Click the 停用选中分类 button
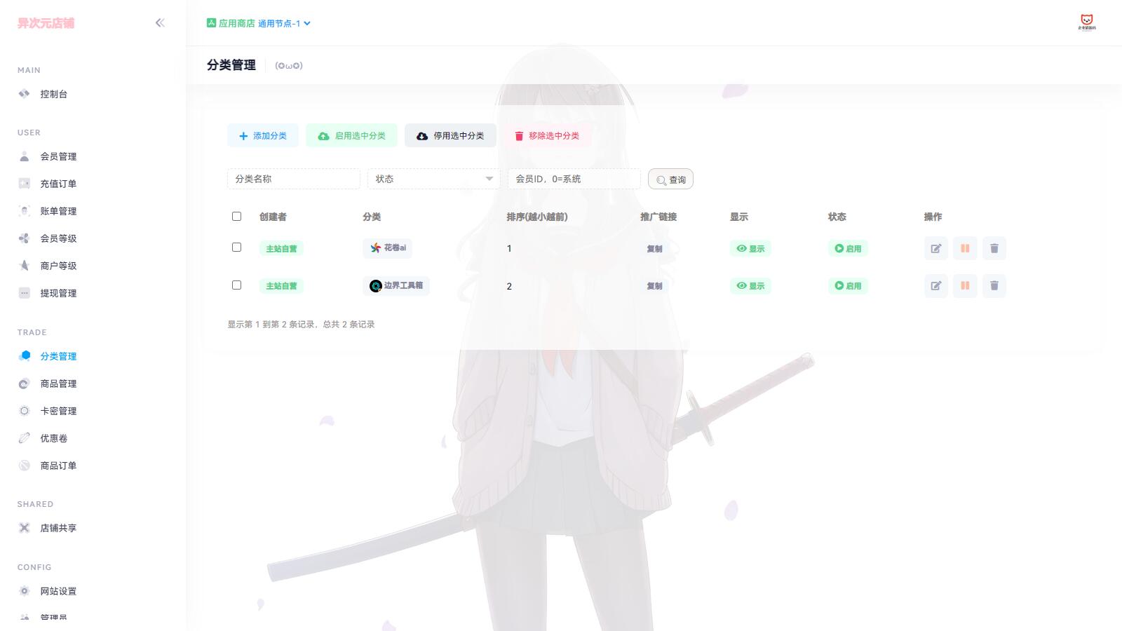Screen dimensions: 1122x631 [x=450, y=135]
